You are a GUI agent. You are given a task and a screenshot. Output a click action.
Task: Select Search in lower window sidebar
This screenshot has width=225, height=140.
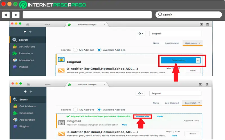coord(28,100)
